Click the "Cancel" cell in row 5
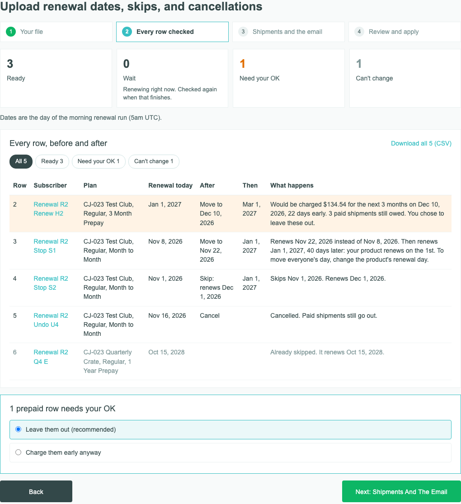This screenshot has width=461, height=504. (210, 316)
